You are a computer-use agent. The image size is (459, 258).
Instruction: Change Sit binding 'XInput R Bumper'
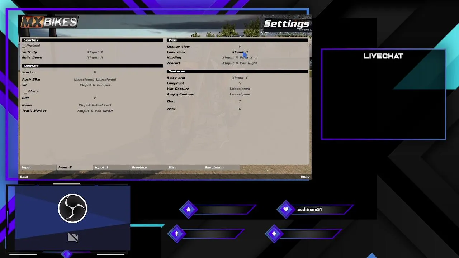point(95,85)
